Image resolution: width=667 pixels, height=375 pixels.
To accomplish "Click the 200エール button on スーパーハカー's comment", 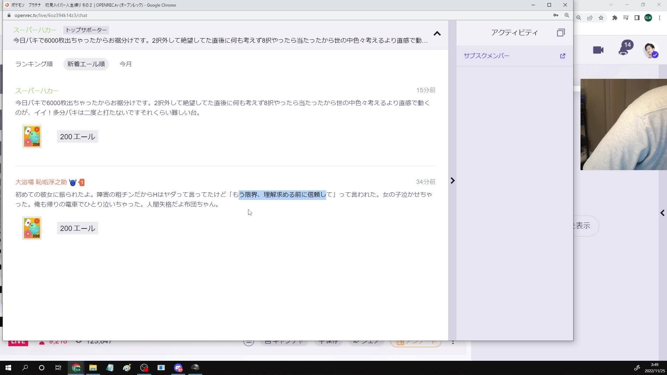I will point(77,136).
